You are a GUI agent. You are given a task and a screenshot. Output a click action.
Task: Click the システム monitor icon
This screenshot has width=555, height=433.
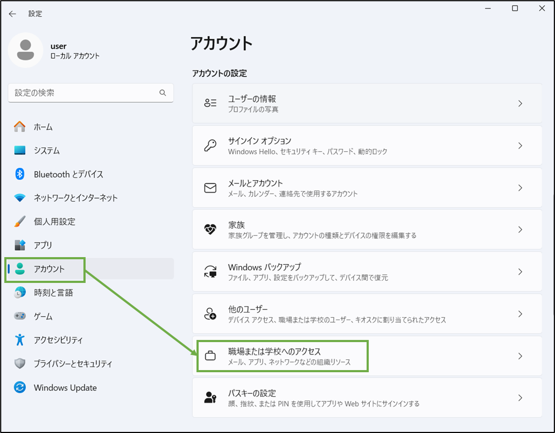click(x=20, y=151)
